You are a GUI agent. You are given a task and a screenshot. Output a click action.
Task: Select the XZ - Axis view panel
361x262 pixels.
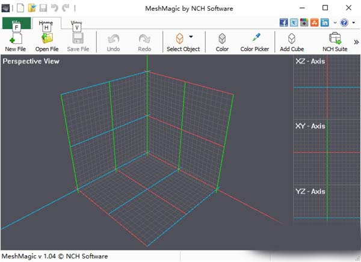click(x=327, y=87)
